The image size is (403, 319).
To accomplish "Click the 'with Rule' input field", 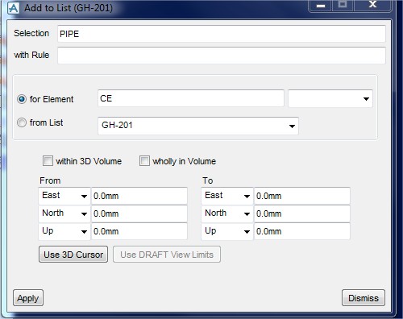I will tap(222, 56).
